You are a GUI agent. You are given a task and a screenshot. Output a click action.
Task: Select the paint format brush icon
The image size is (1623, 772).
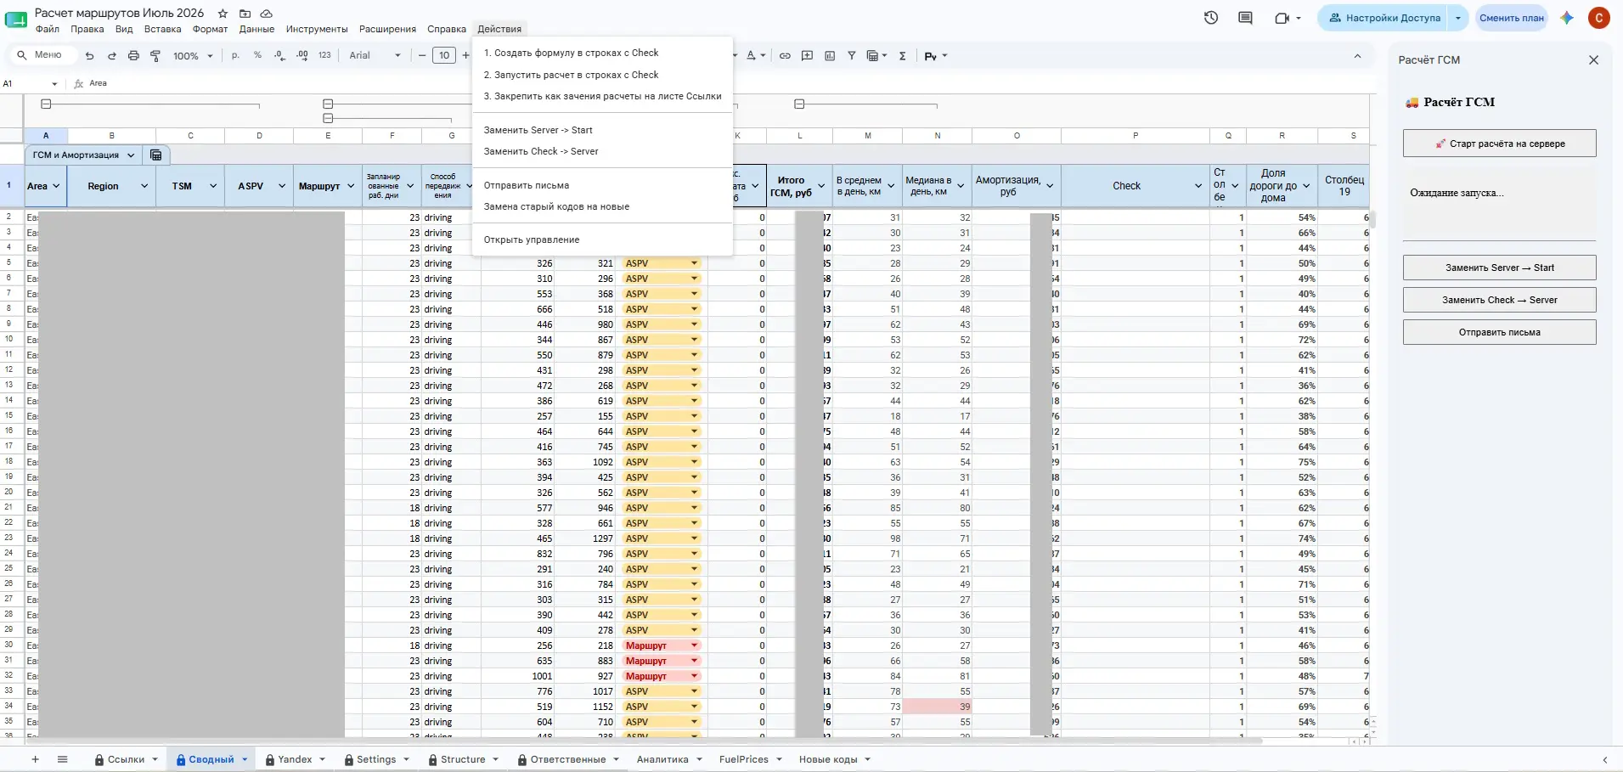coord(155,56)
